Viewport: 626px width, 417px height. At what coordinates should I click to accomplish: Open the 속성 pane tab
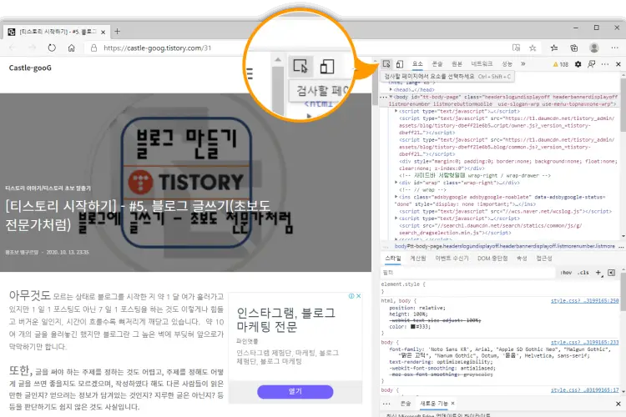(522, 259)
